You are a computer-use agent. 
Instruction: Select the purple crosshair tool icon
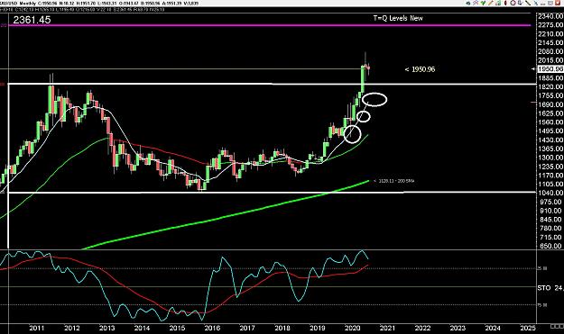[x=476, y=3]
